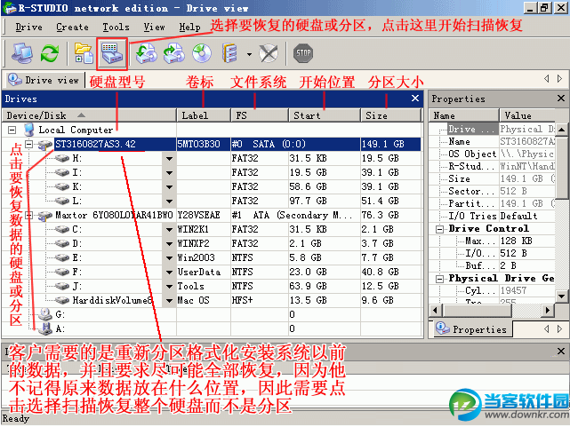
Task: Click Properties vertical scrollbar down arrow
Action: pyautogui.click(x=561, y=296)
